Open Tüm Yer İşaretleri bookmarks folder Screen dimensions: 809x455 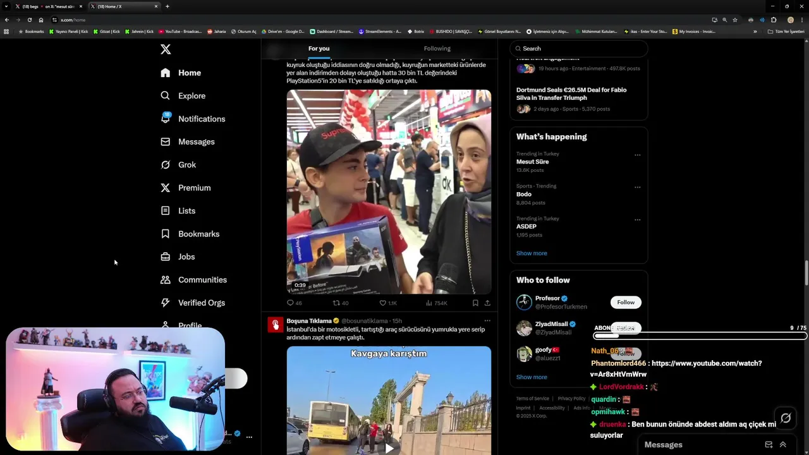(786, 32)
